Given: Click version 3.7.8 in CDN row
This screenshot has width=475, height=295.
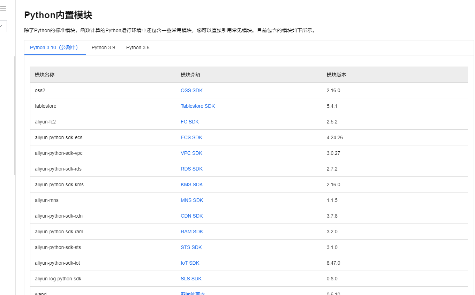Looking at the screenshot, I should point(332,216).
